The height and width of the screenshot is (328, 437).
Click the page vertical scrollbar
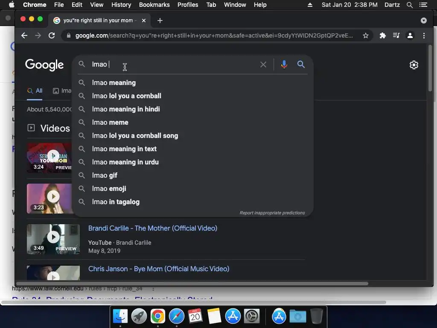tap(430, 68)
